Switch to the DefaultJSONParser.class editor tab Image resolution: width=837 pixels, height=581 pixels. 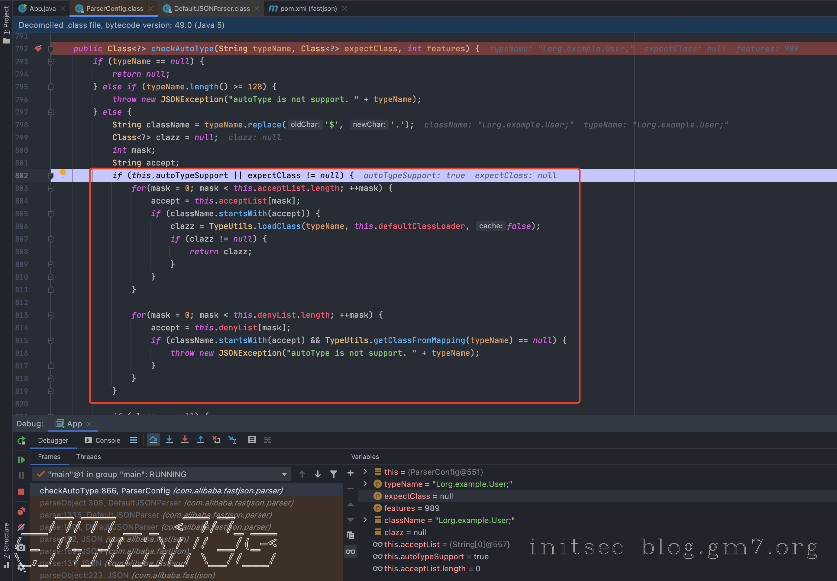click(211, 8)
